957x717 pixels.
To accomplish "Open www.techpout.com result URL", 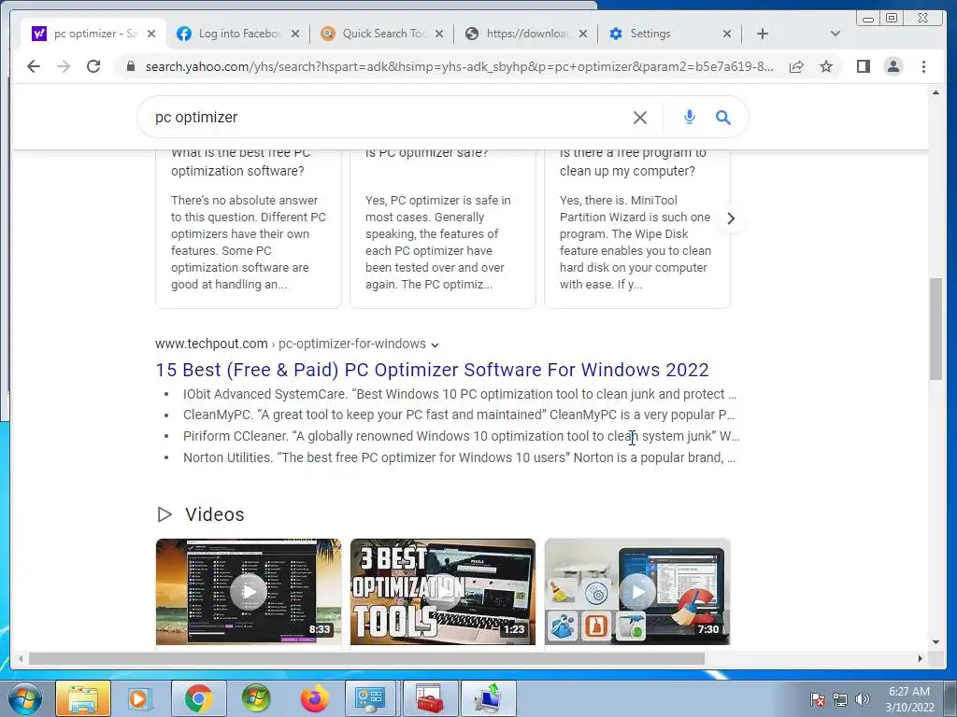I will click(211, 344).
